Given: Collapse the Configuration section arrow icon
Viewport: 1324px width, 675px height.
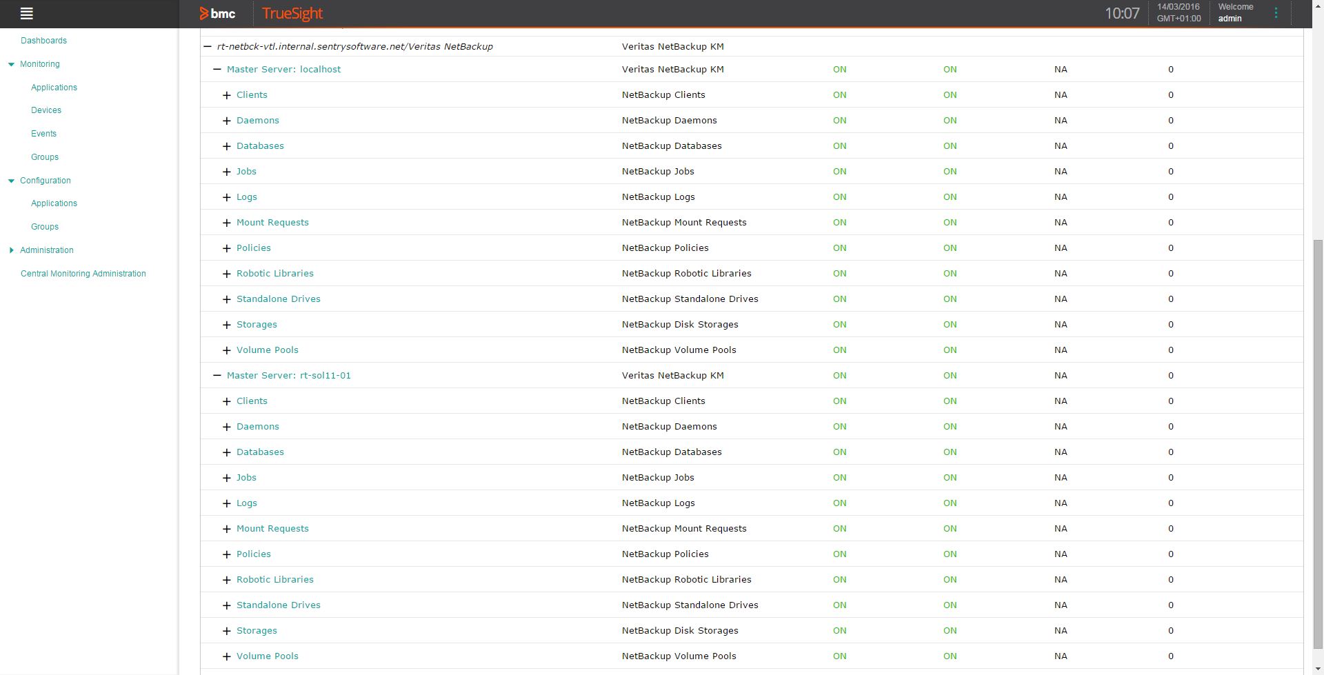Looking at the screenshot, I should pos(10,180).
